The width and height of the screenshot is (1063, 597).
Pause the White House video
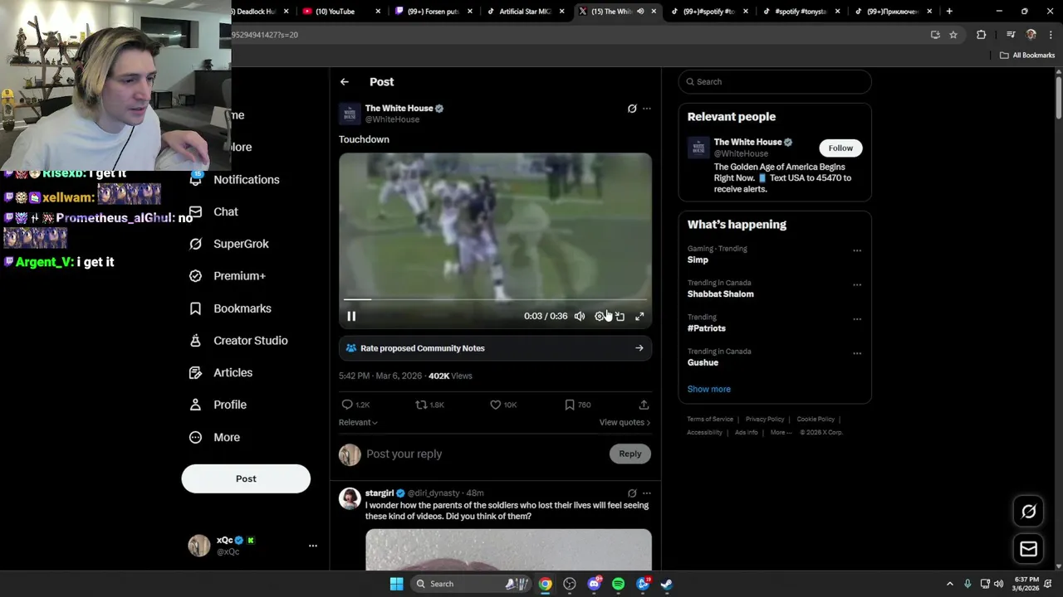(351, 316)
